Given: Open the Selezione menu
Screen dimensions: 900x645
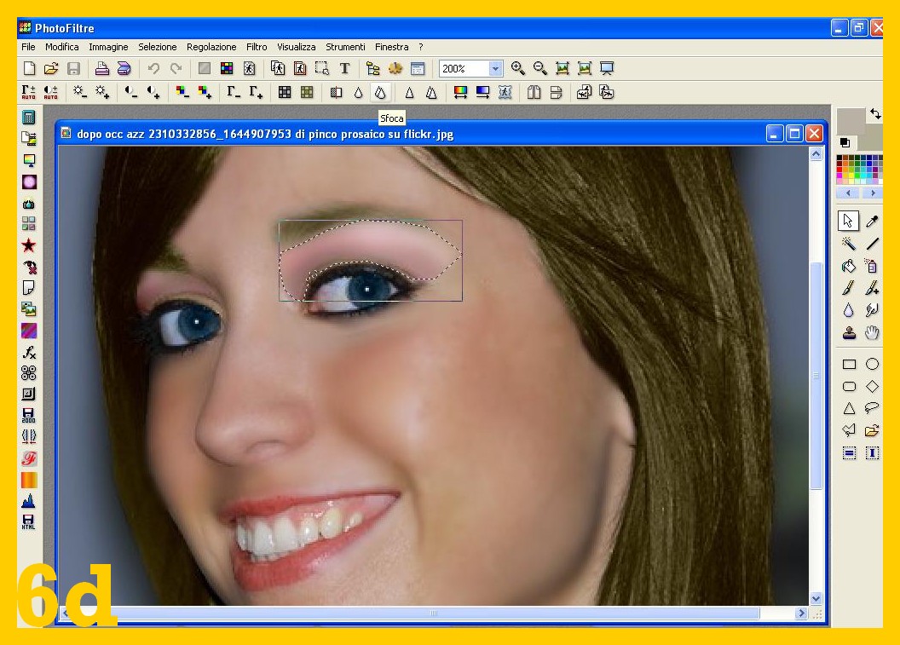Looking at the screenshot, I should click(158, 47).
